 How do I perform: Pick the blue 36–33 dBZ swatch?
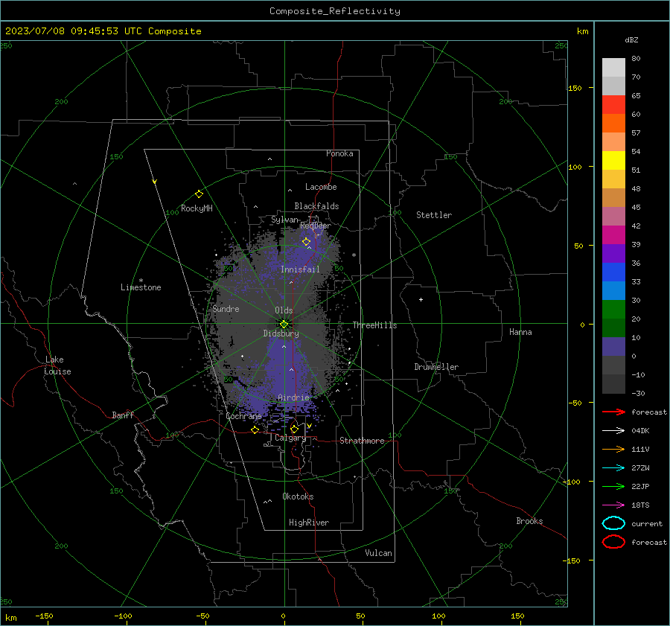click(x=613, y=272)
